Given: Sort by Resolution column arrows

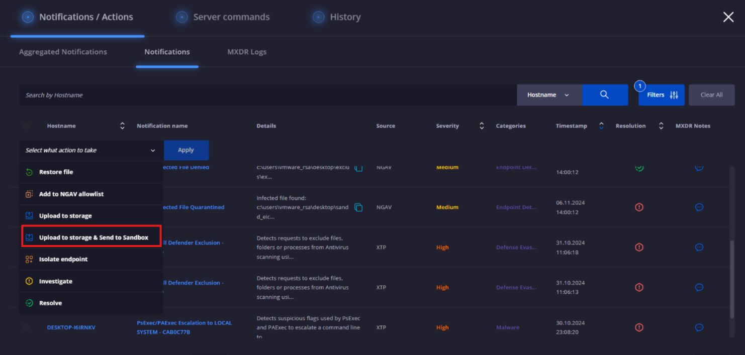Looking at the screenshot, I should point(661,126).
